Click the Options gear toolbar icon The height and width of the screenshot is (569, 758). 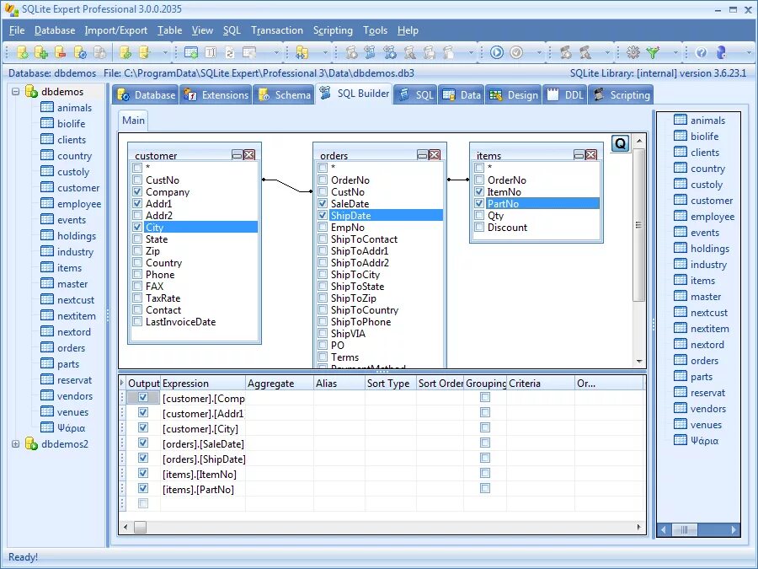point(633,52)
